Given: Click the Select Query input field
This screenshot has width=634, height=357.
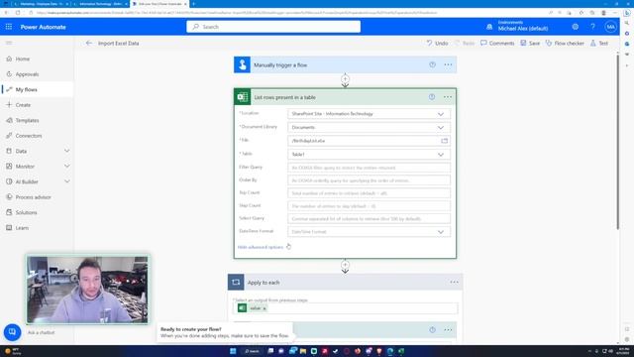Looking at the screenshot, I should tap(369, 219).
